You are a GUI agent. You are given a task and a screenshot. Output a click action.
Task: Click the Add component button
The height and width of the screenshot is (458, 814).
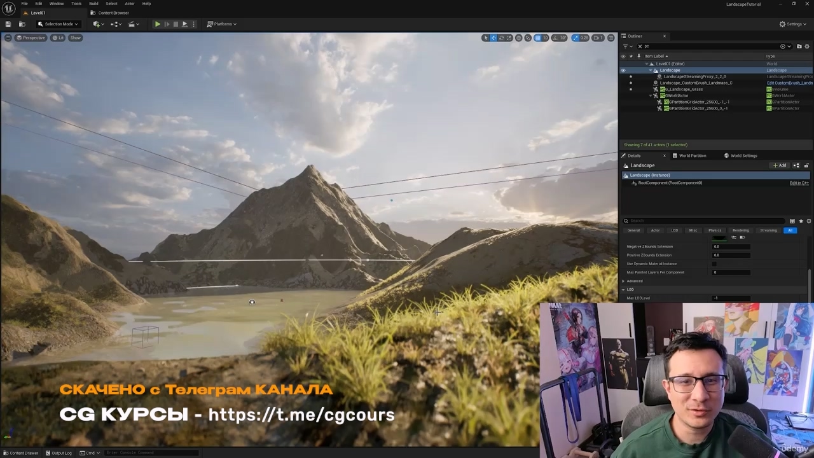[779, 165]
